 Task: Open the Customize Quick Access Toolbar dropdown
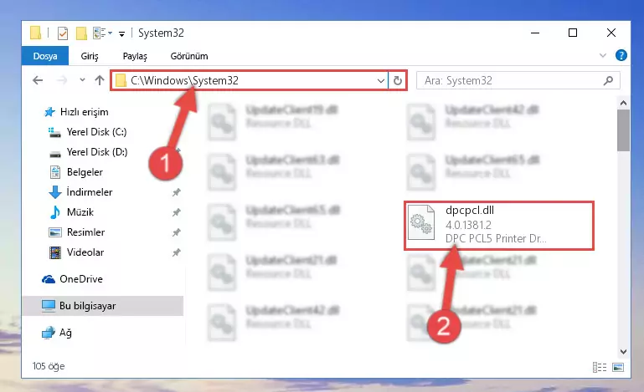(x=121, y=34)
